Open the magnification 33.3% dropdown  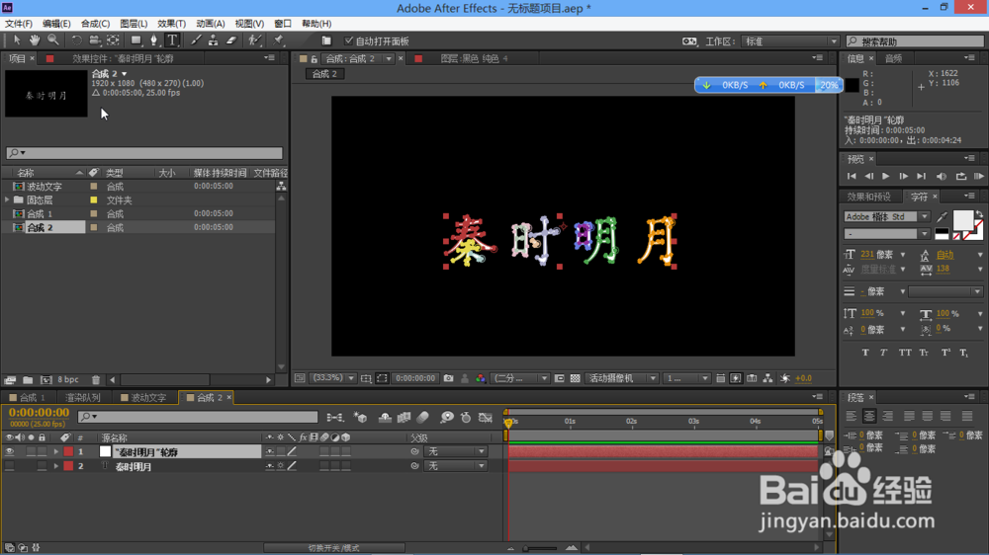(333, 378)
